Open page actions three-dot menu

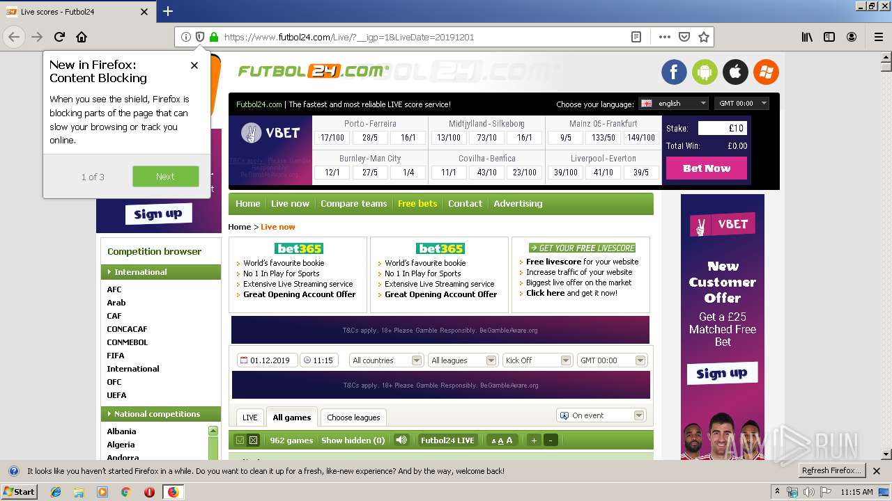click(665, 37)
